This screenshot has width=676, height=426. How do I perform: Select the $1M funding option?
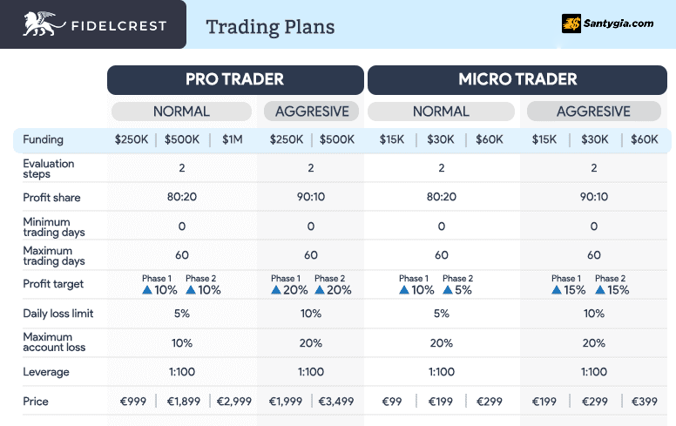[x=233, y=139]
